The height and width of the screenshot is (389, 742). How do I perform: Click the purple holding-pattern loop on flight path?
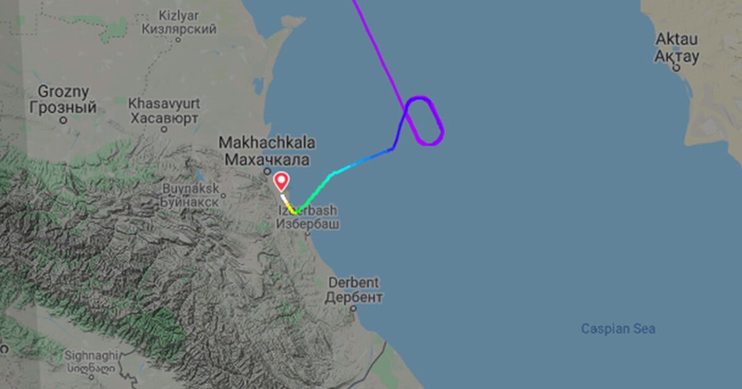425,121
